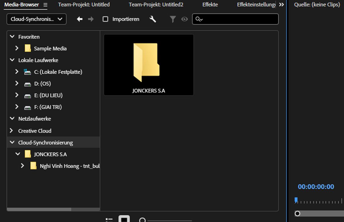
Task: Open settings with the wrench icon
Action: pos(153,19)
